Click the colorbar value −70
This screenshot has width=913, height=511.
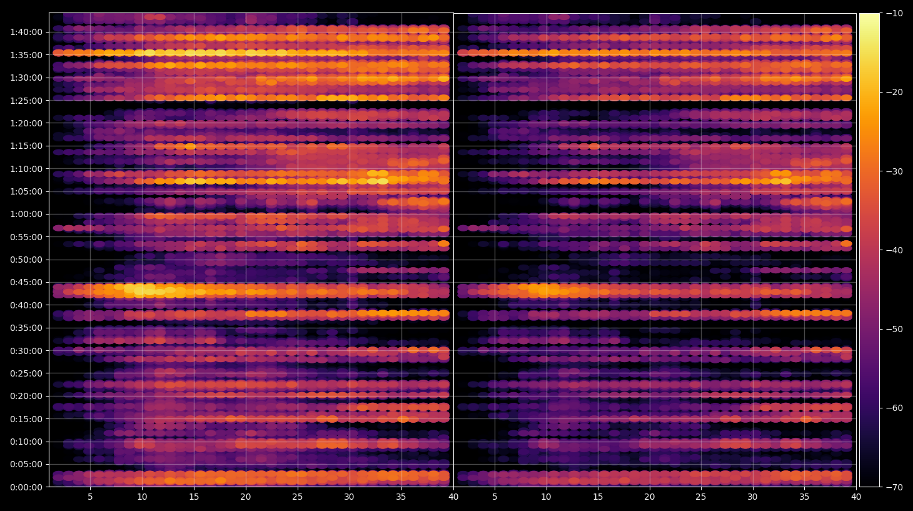894,487
